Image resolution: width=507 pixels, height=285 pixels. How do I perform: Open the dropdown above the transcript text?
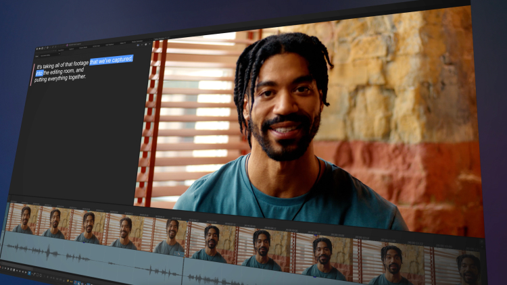(x=50, y=55)
